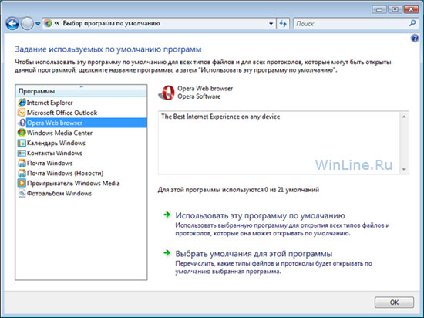The image size is (424, 318).
Task: Click the description box scrollbar down arrow
Action: (404, 169)
